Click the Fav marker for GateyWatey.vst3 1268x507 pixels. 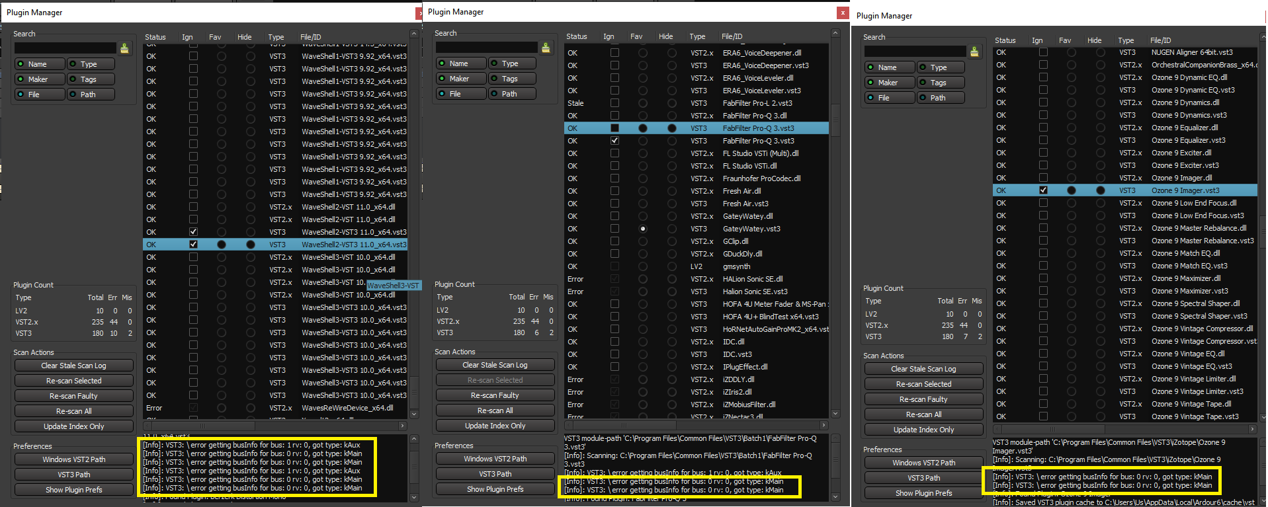(643, 229)
